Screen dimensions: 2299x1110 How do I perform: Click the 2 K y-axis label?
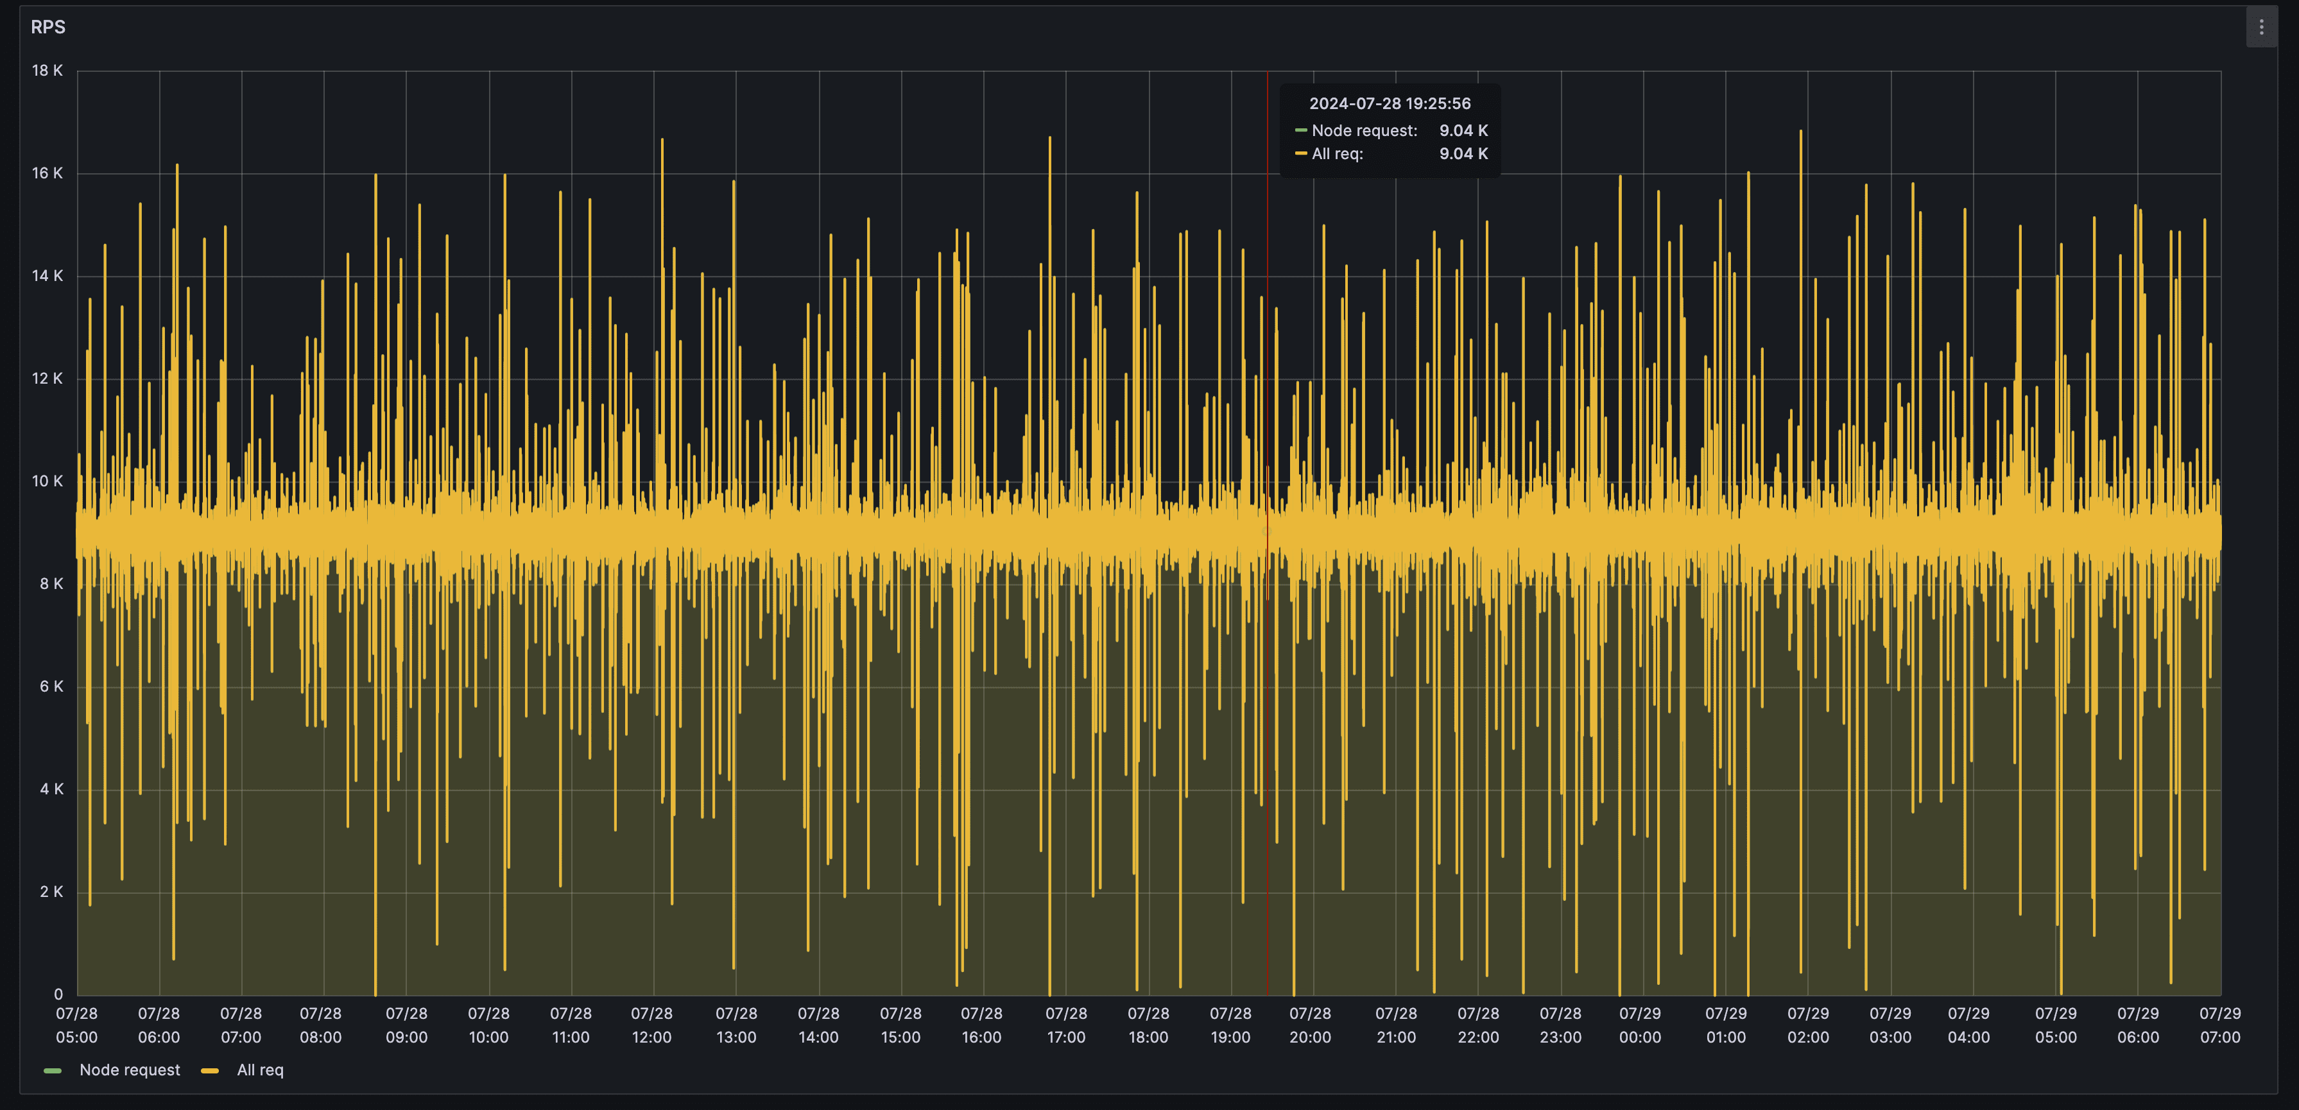[x=51, y=891]
